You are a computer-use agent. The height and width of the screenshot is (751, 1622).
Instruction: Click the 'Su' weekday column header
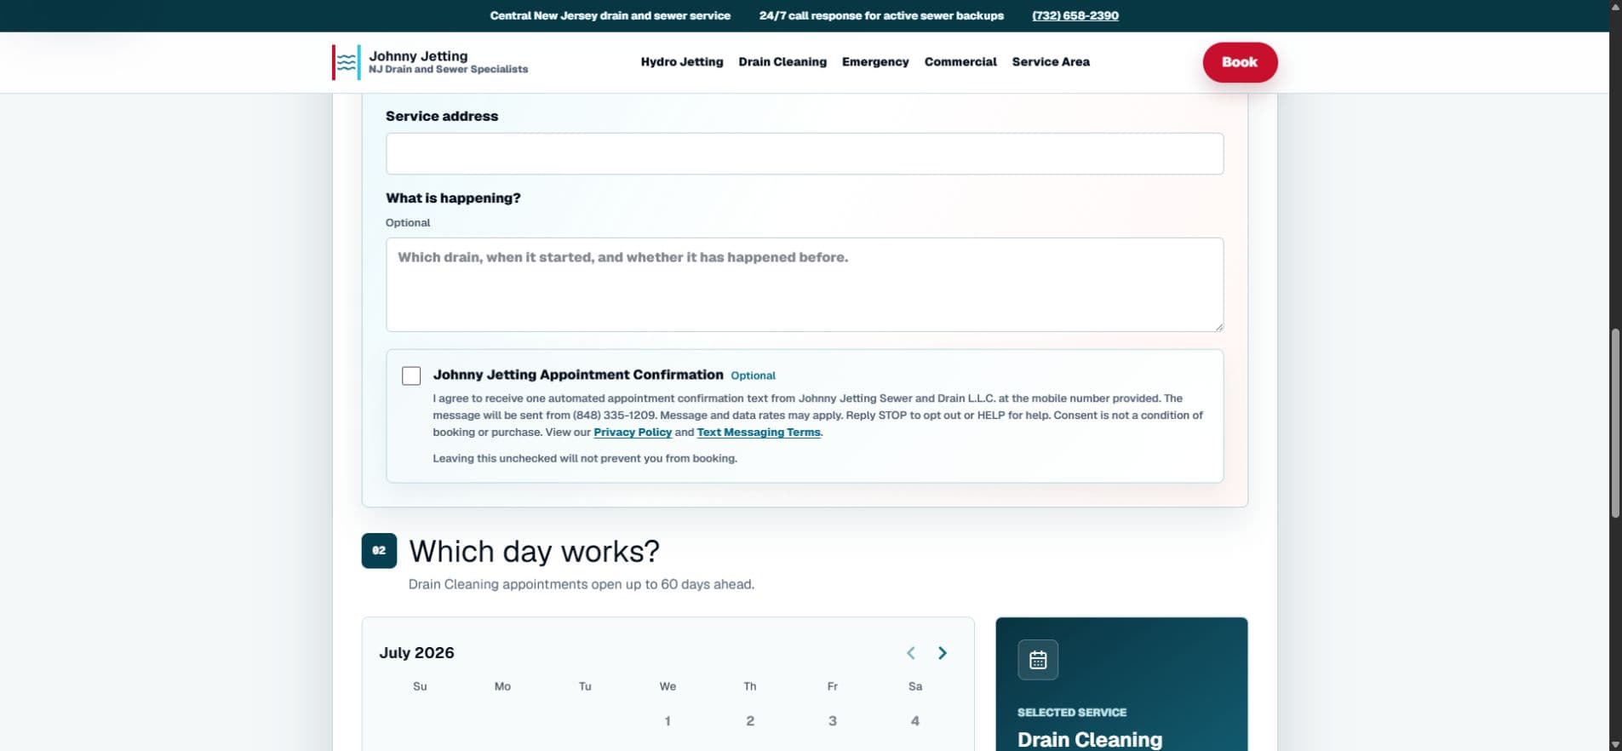(x=420, y=686)
